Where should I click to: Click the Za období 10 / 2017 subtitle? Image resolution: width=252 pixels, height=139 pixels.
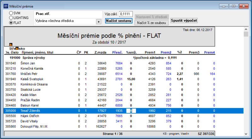click(x=109, y=42)
